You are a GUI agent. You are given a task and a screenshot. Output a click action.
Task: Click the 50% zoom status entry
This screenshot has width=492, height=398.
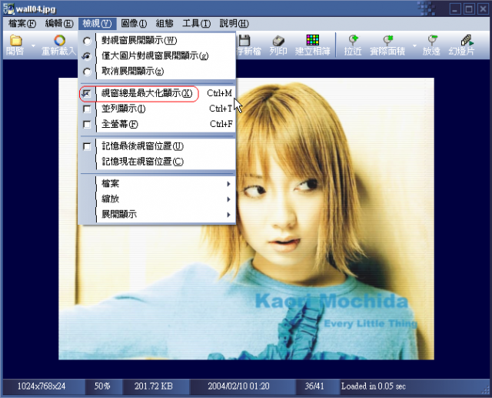click(x=102, y=386)
